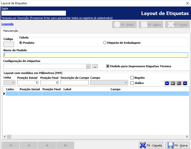Open the Legenda link

8,24
